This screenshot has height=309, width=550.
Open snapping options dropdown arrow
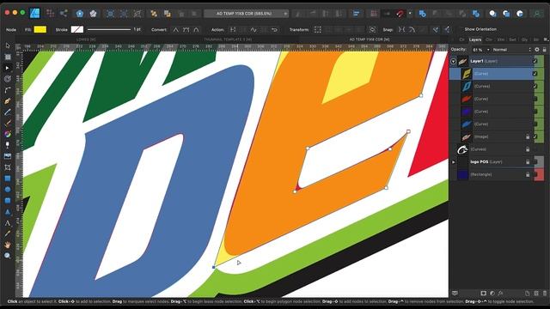(x=410, y=14)
